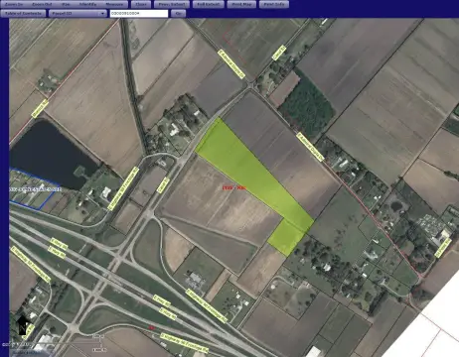Click the red label on the highlighted parcel
Screen dimensions: 459x357
(234, 188)
